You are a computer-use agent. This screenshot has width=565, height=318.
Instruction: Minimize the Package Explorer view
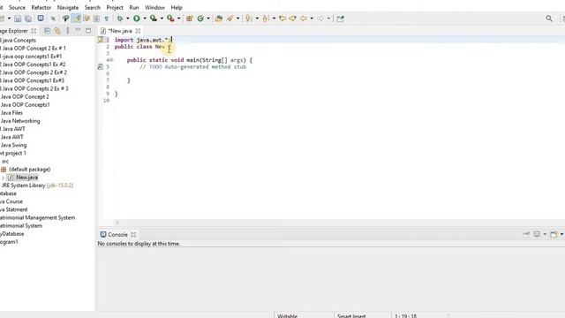pyautogui.click(x=78, y=30)
